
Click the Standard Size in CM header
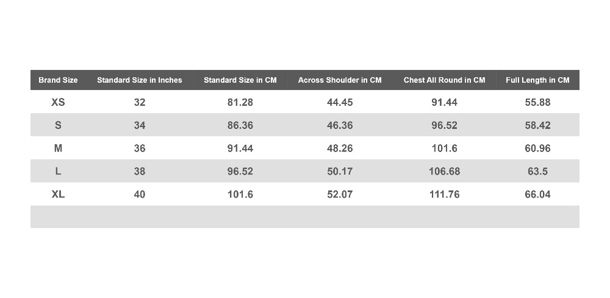(240, 80)
